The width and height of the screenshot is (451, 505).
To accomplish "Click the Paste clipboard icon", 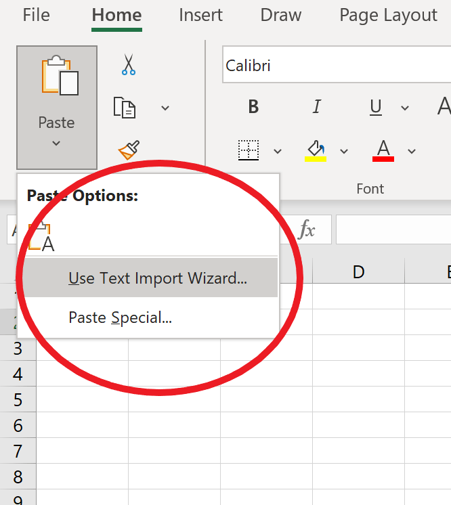I will point(60,77).
